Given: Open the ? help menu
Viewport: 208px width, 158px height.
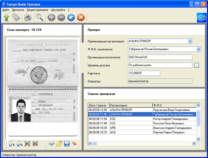Looking at the screenshot, I should tap(68, 10).
